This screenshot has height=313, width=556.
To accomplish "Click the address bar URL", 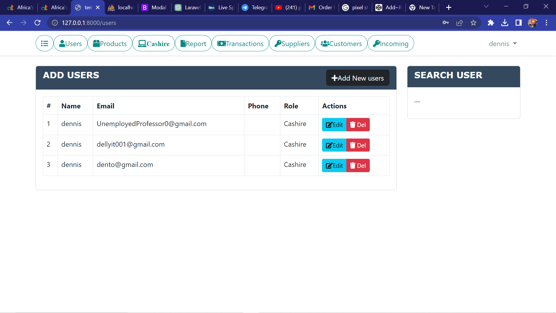I will 89,23.
